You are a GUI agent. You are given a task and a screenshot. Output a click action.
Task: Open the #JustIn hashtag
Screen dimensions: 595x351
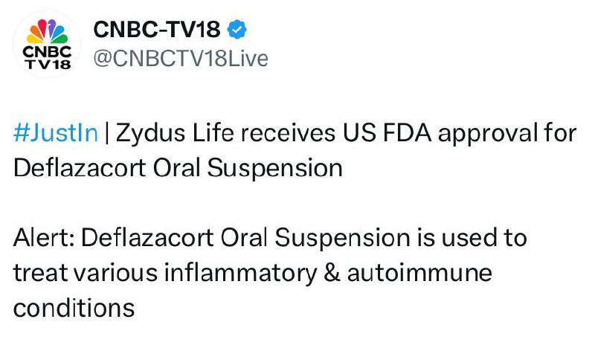[56, 133]
